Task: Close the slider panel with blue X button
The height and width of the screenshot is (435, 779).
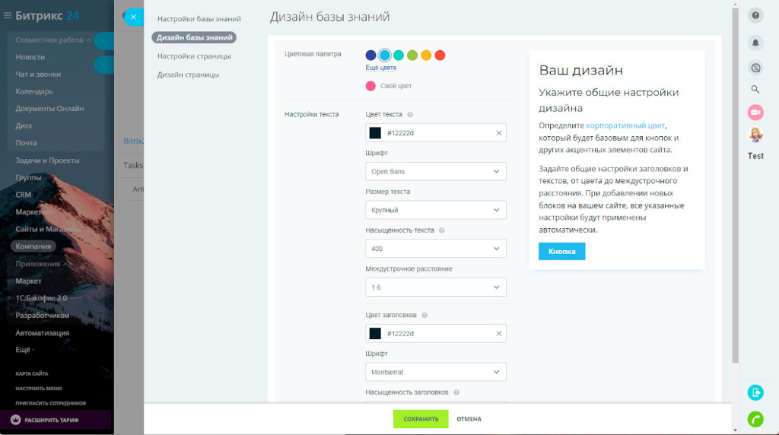Action: (x=132, y=18)
